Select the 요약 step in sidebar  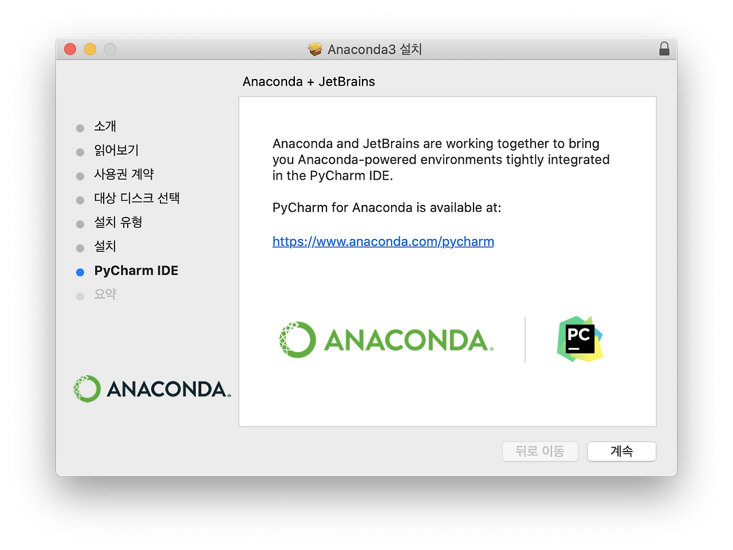105,294
